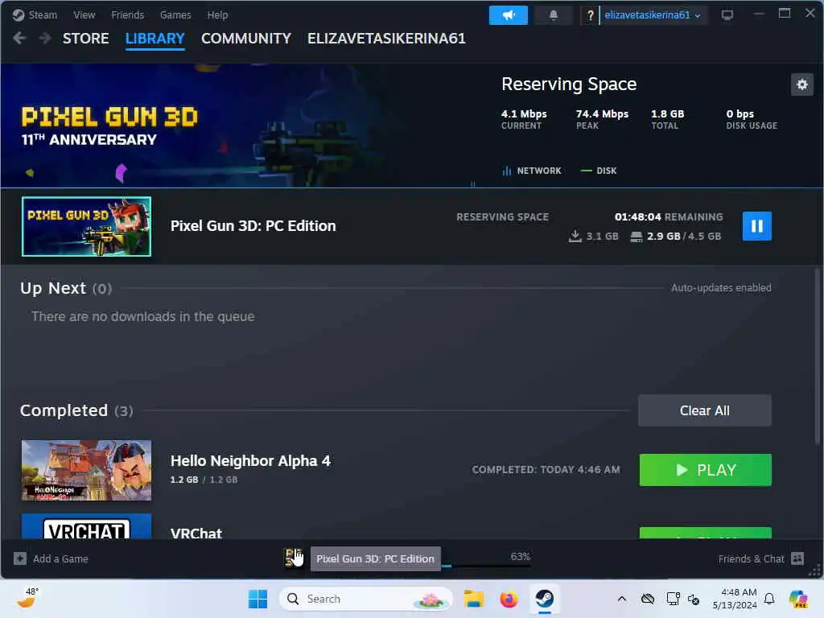Screen dimensions: 824x618
Task: Select the LIBRARY tab
Action: pyautogui.click(x=155, y=39)
